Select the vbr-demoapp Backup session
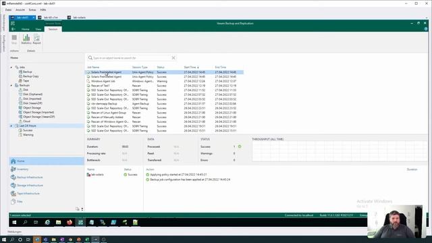This screenshot has width=432, height=243. tap(164, 103)
